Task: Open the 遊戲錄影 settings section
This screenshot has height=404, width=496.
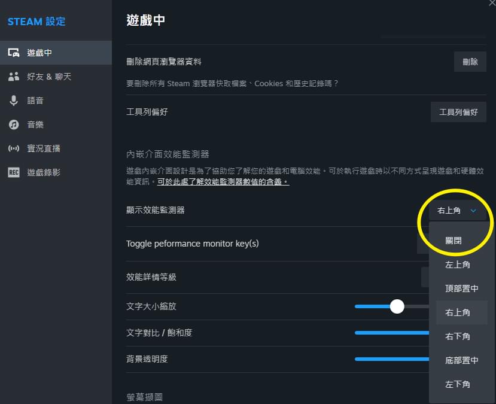Action: pyautogui.click(x=56, y=172)
